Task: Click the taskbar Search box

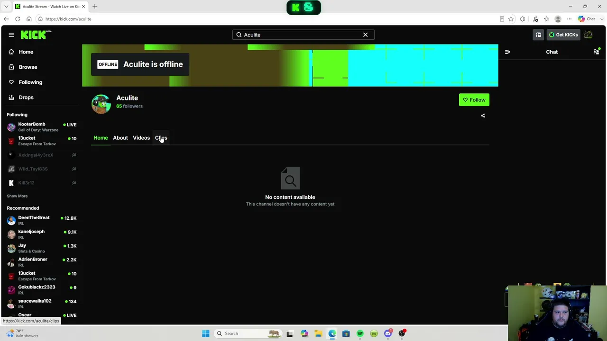Action: click(x=248, y=333)
